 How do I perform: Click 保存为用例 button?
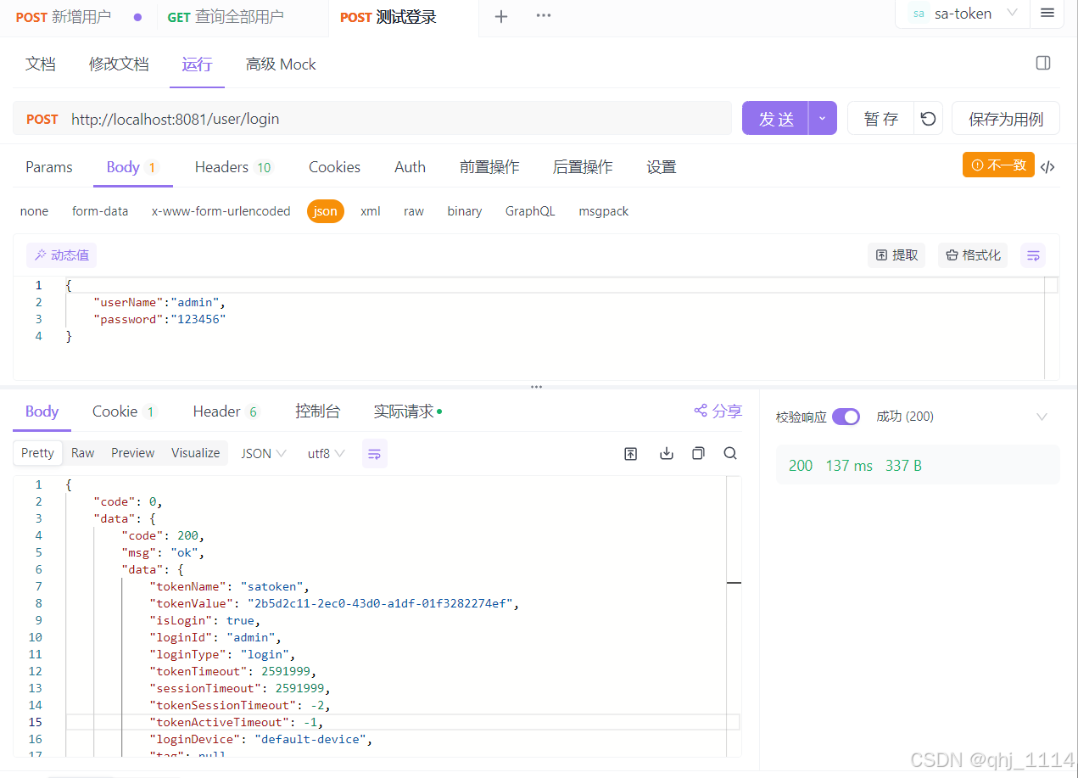click(x=1006, y=118)
